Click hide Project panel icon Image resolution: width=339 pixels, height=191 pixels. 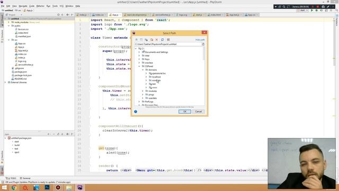[x=72, y=15]
